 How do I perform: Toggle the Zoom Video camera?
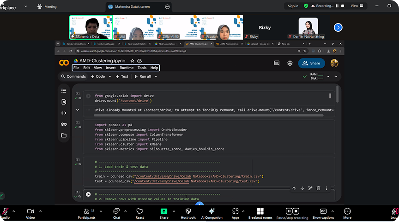[x=30, y=214]
